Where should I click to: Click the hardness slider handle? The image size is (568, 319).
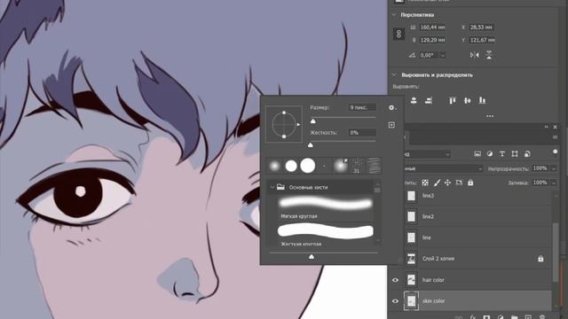pyautogui.click(x=311, y=144)
